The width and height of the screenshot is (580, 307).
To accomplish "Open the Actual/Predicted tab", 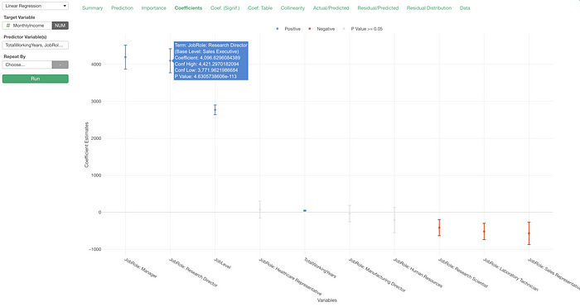I will click(x=331, y=7).
